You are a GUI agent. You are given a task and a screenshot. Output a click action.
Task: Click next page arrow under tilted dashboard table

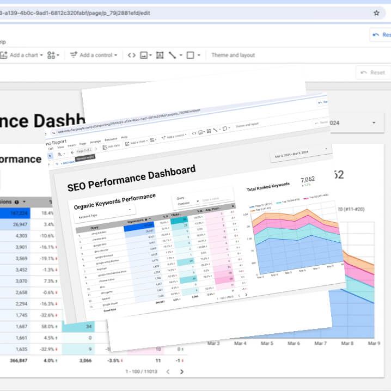pyautogui.click(x=246, y=294)
